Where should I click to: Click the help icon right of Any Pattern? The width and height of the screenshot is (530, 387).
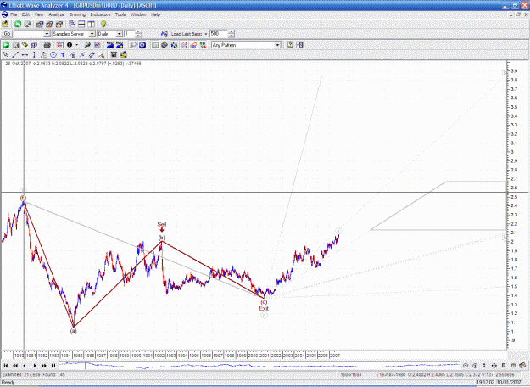tap(290, 45)
